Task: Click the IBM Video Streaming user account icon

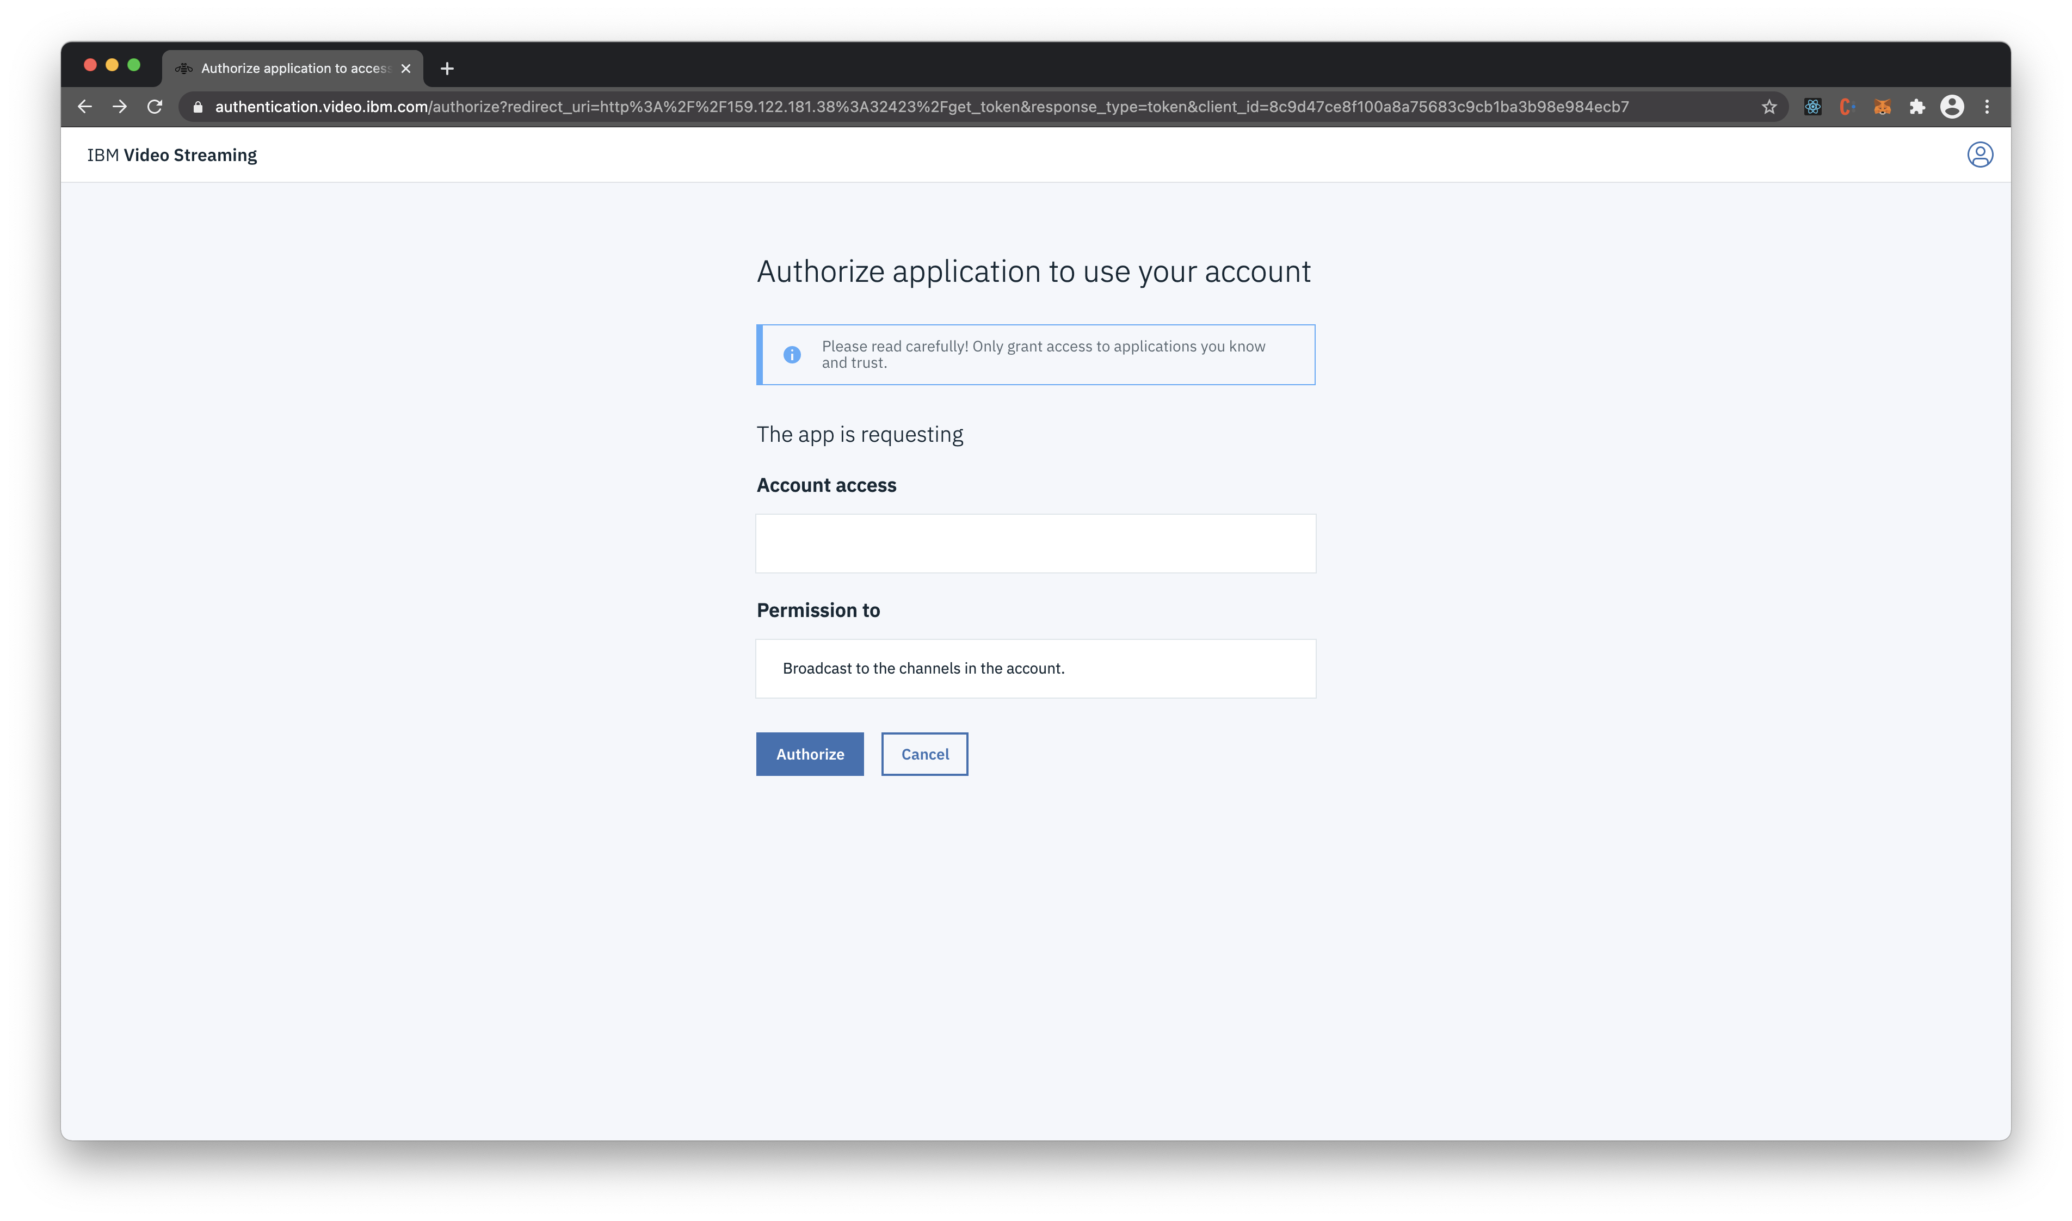Action: [x=1979, y=155]
